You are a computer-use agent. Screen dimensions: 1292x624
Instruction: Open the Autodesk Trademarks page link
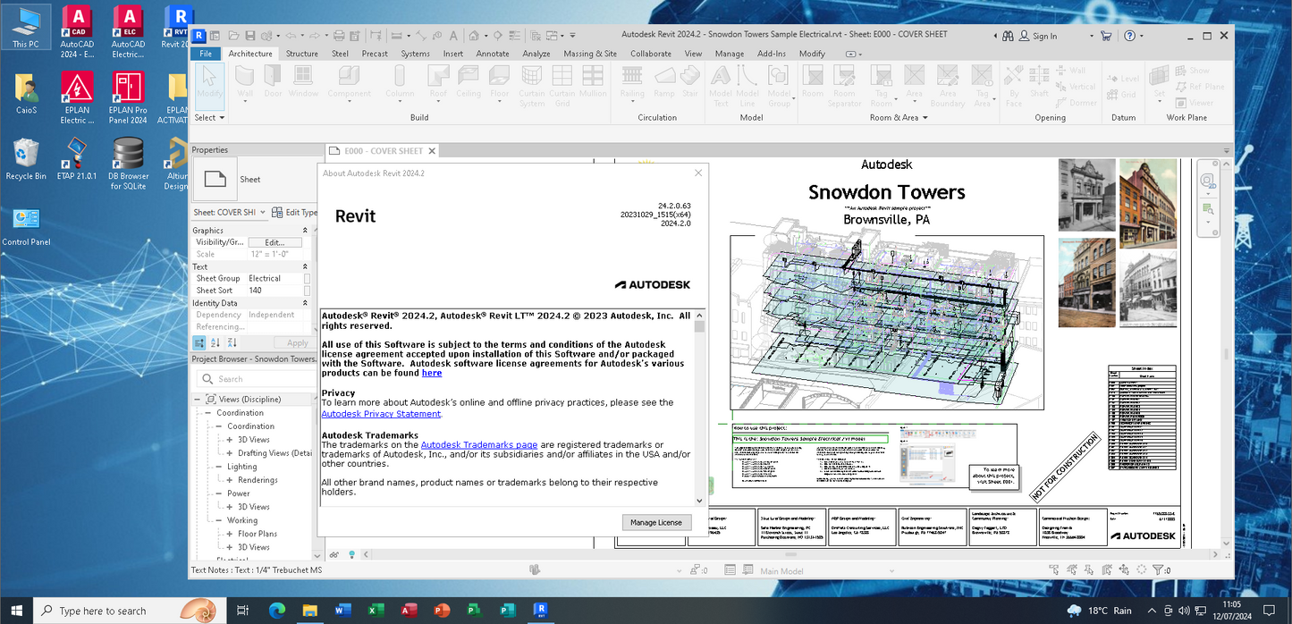pyautogui.click(x=479, y=444)
